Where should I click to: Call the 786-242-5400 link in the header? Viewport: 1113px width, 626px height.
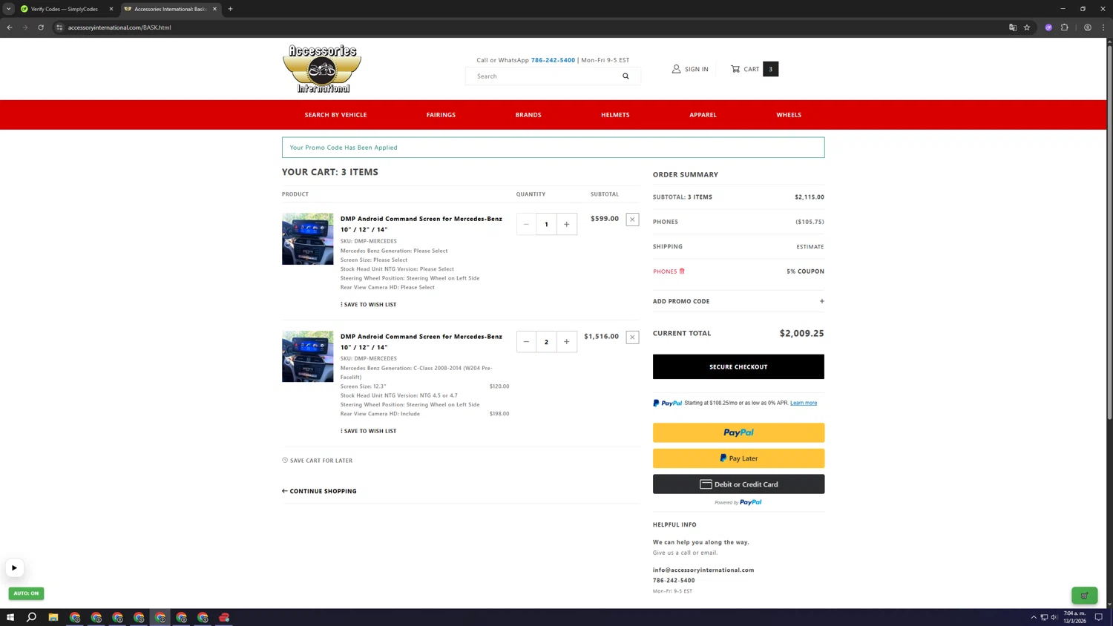553,60
